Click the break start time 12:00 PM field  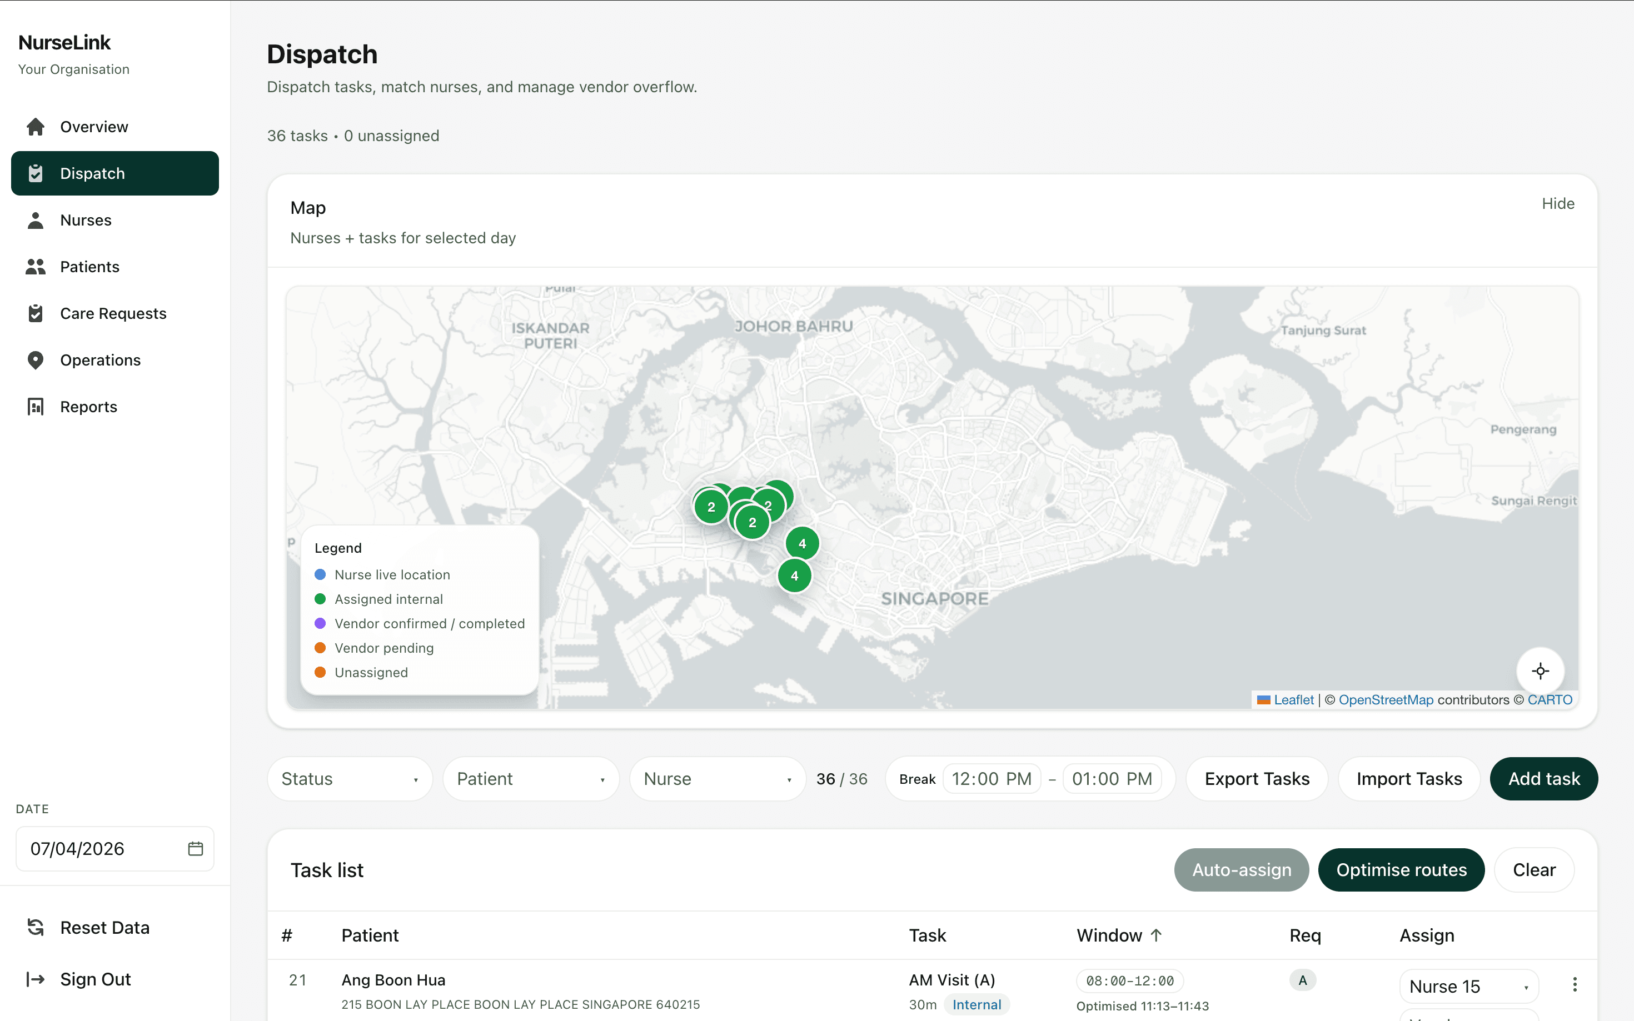pyautogui.click(x=991, y=779)
